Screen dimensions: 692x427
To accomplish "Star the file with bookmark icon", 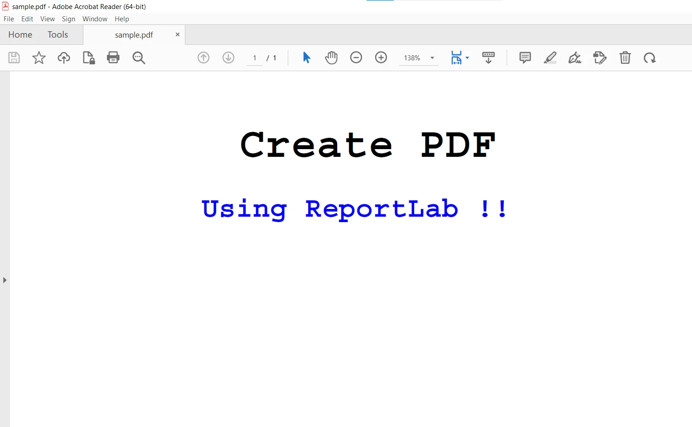I will 39,58.
